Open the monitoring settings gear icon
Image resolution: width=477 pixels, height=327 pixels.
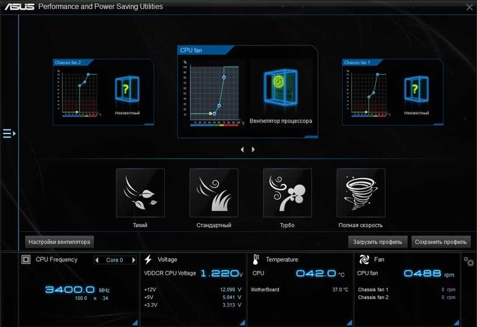[468, 261]
